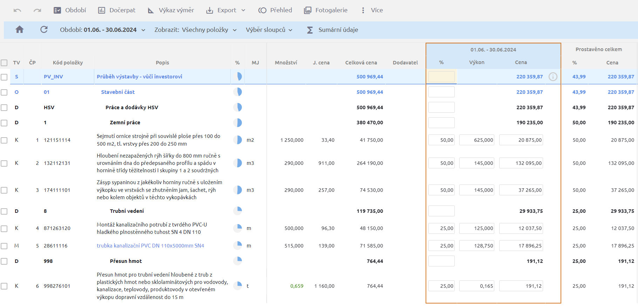Click the redo arrow icon
This screenshot has width=638, height=307.
[x=37, y=11]
